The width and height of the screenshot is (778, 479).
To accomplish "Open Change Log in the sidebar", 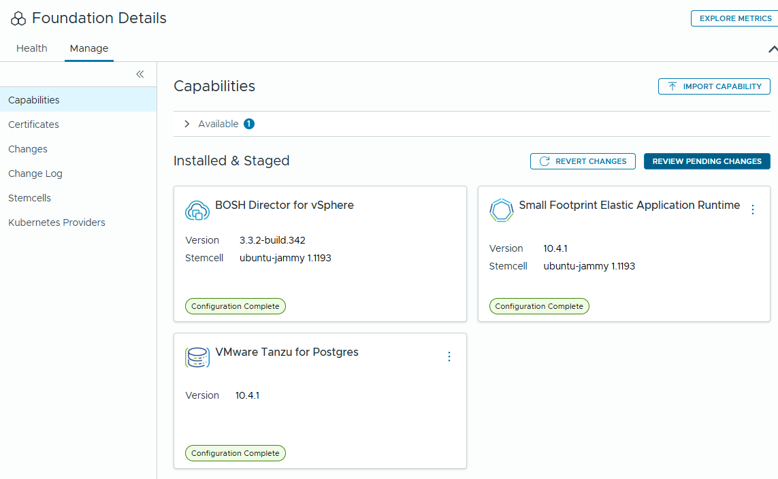I will pos(78,174).
